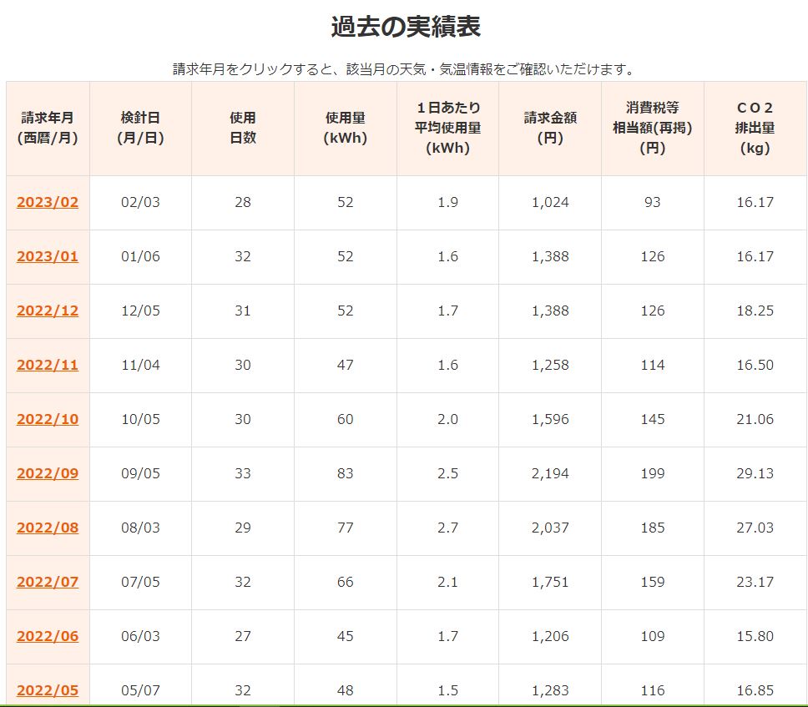The width and height of the screenshot is (808, 707).
Task: Click the 過去の実績表 page heading
Action: pyautogui.click(x=405, y=27)
